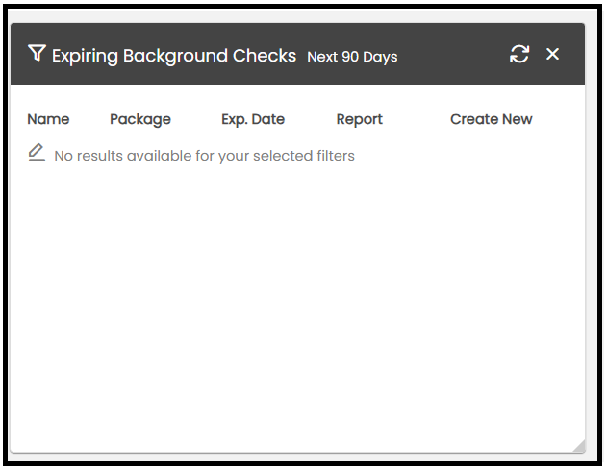Image resolution: width=607 pixels, height=471 pixels.
Task: Sort by the Exp. Date column
Action: click(x=253, y=119)
